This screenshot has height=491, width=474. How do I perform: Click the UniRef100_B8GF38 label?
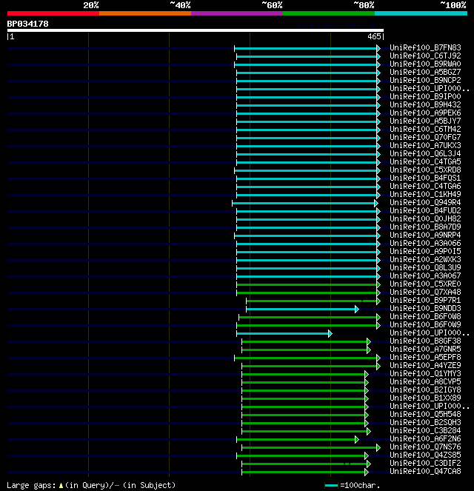[x=425, y=341]
